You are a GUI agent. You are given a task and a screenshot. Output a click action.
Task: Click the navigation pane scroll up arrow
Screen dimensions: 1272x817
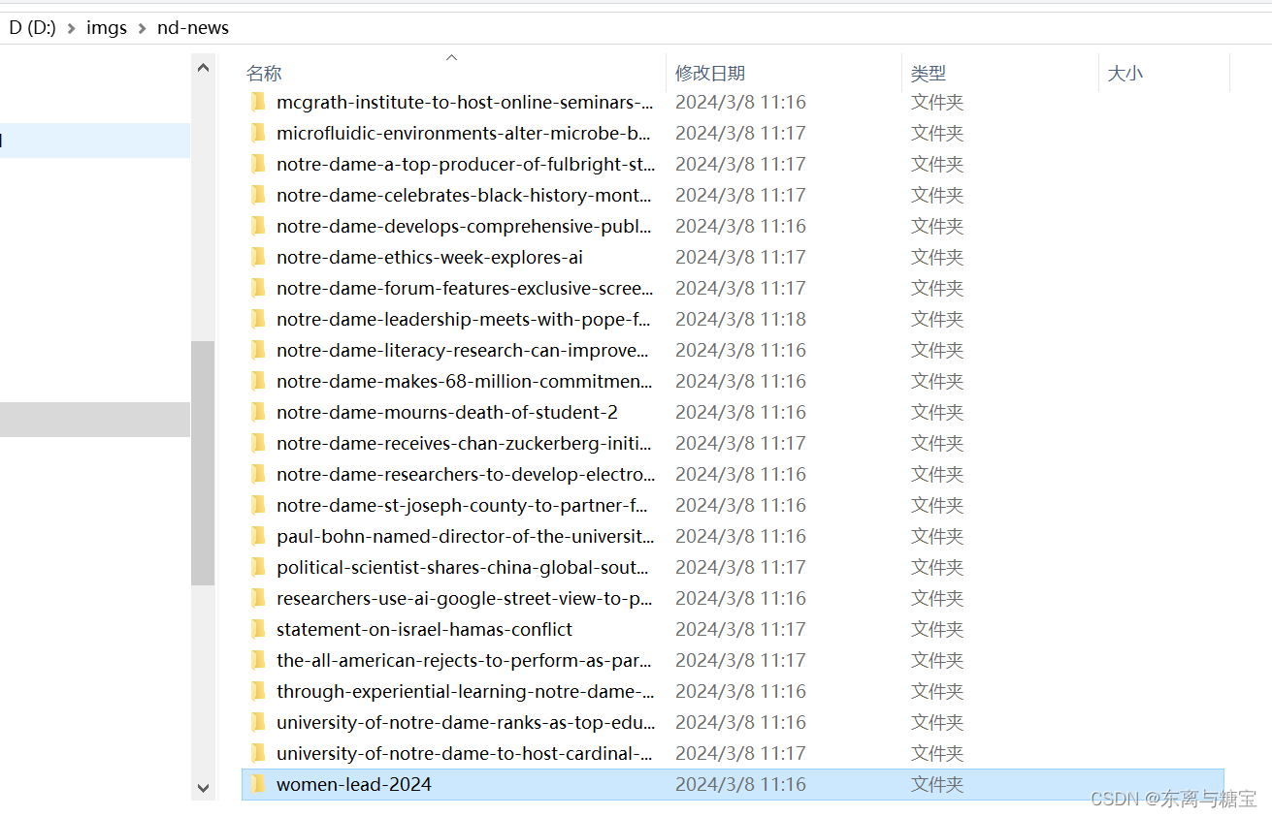point(203,68)
